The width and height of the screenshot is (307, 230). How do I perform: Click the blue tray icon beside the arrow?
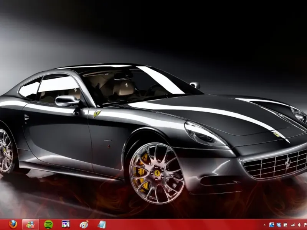pos(272,225)
